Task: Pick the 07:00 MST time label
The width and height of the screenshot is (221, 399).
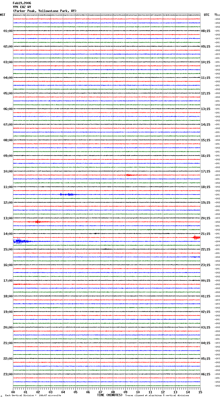Action: [x=8, y=125]
